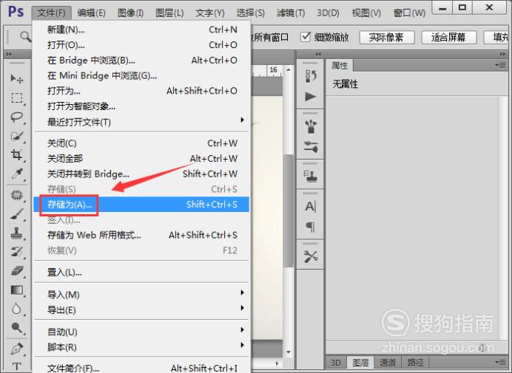Expand the 自动(U) submenu
Viewport: 512px width, 373px height.
pyautogui.click(x=242, y=329)
